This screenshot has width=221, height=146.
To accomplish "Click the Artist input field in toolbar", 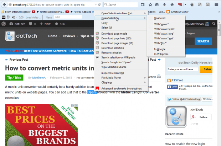I will (x=68, y=17).
